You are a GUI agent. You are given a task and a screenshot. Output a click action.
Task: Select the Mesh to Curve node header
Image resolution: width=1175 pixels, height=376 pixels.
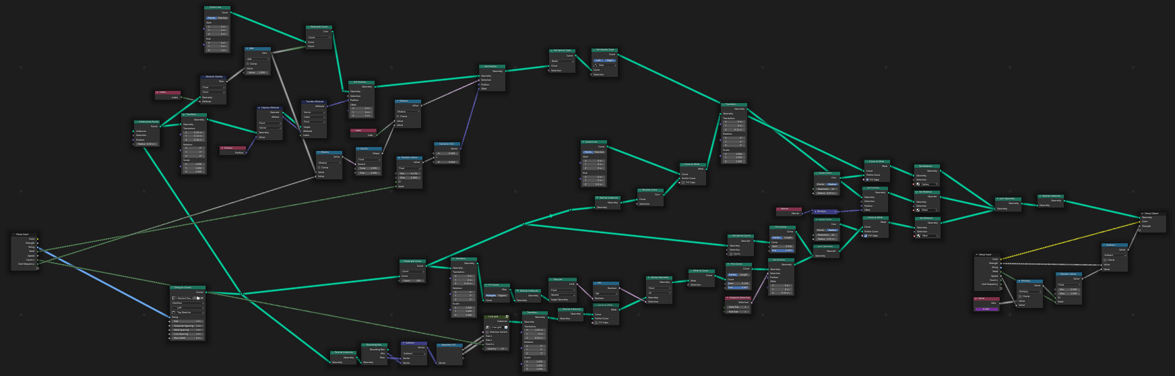(x=701, y=271)
